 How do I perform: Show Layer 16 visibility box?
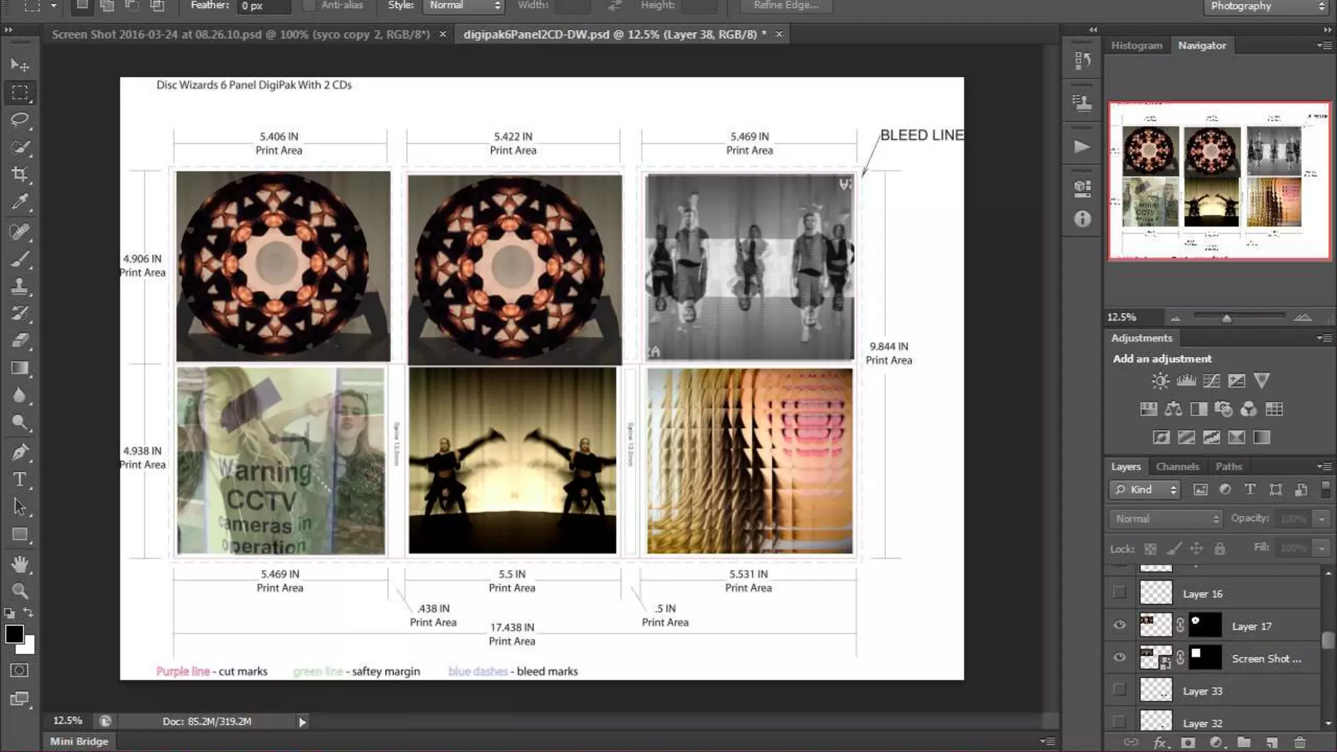[1120, 593]
